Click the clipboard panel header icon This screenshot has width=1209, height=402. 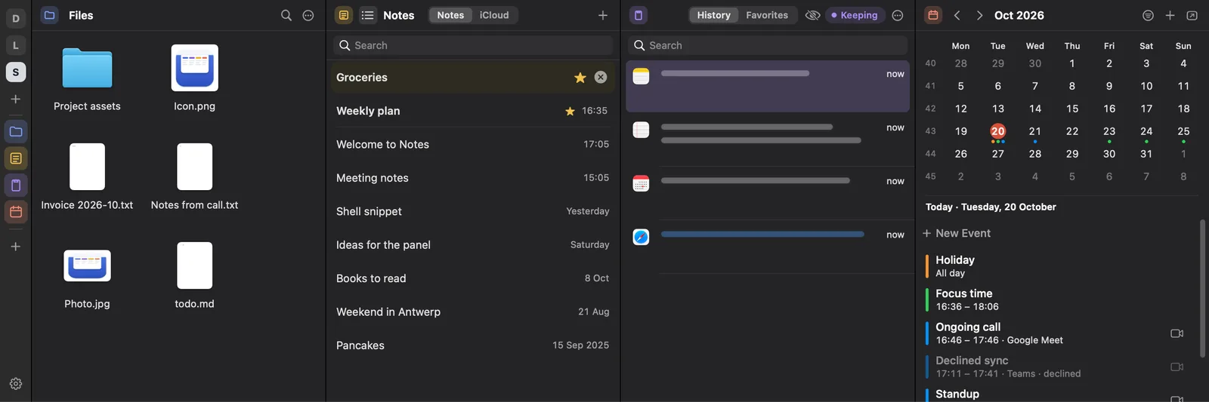pos(639,15)
